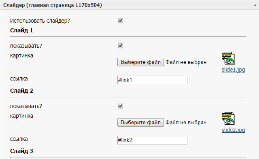
Task: Select the Слайд 1 section heading
Action: [x=21, y=30]
